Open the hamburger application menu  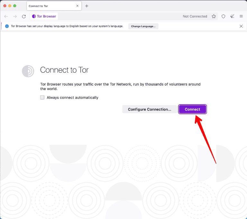point(241,16)
